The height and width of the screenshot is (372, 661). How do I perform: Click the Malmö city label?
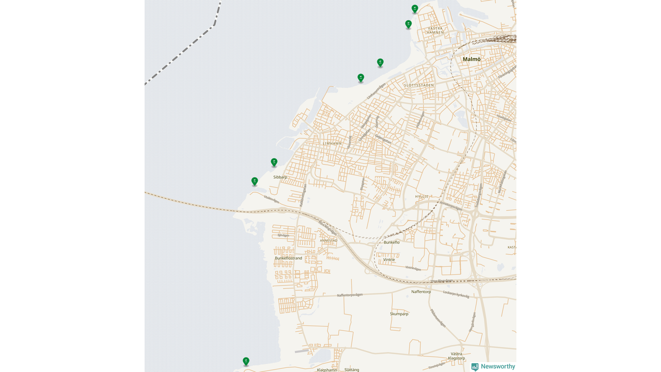(x=471, y=59)
